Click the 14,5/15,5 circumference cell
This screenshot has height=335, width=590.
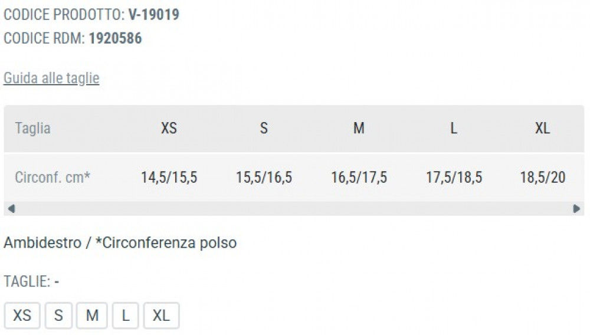point(169,178)
